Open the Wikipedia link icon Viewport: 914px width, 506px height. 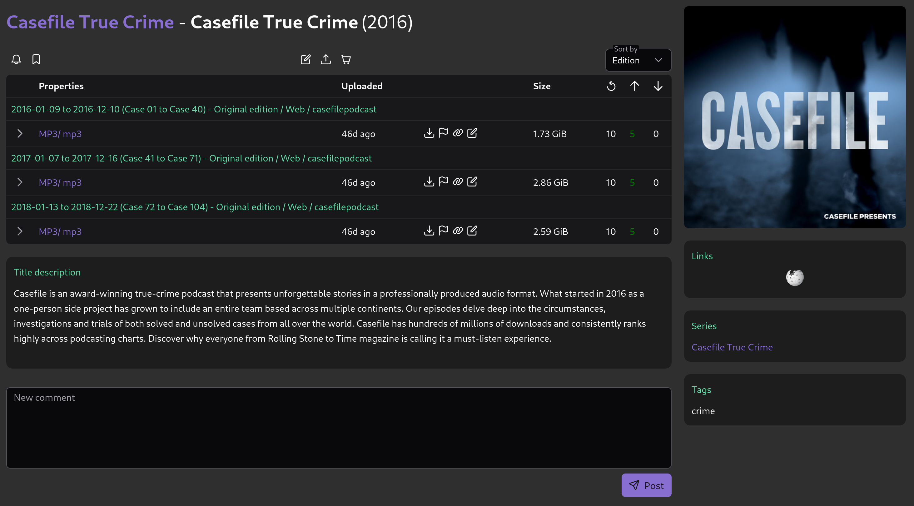[794, 277]
